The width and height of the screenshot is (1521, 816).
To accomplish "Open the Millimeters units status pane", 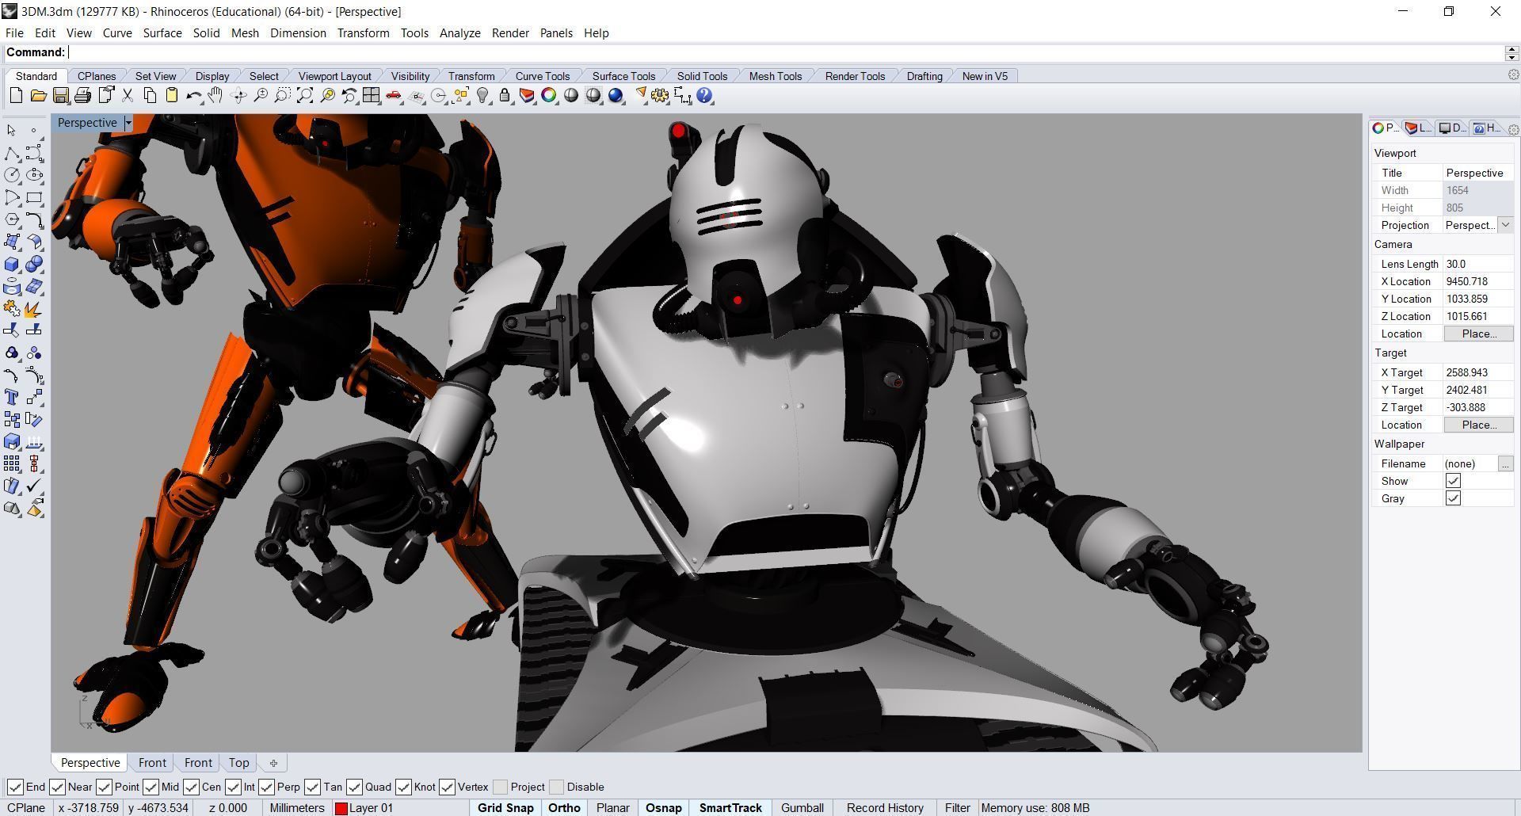I will click(x=297, y=808).
